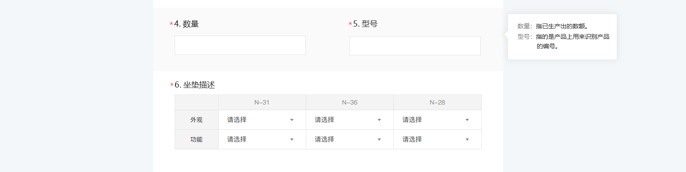This screenshot has height=172, width=686.
Task: Focus the 型号 text box
Action: point(415,46)
